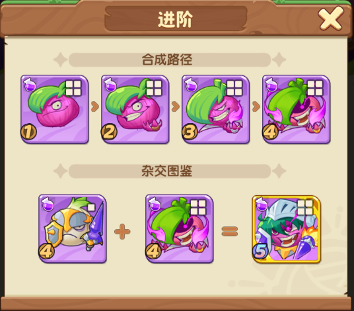
Task: Click the arrow between stage 1 and 2
Action: pos(95,107)
